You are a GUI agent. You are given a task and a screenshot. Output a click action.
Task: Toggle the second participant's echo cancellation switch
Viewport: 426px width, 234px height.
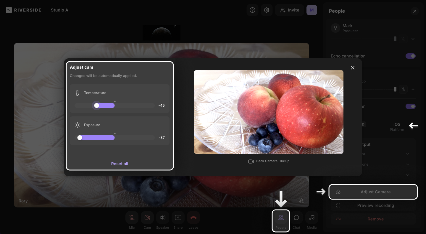(x=411, y=106)
